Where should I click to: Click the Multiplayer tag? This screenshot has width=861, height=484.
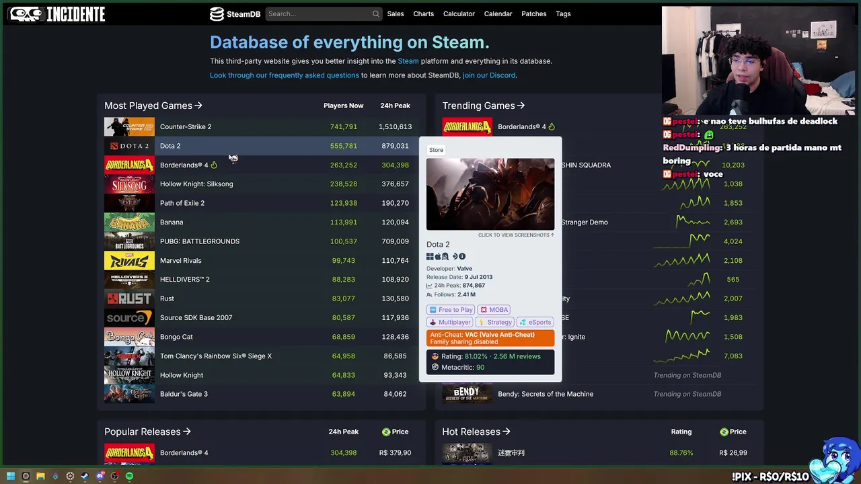449,322
